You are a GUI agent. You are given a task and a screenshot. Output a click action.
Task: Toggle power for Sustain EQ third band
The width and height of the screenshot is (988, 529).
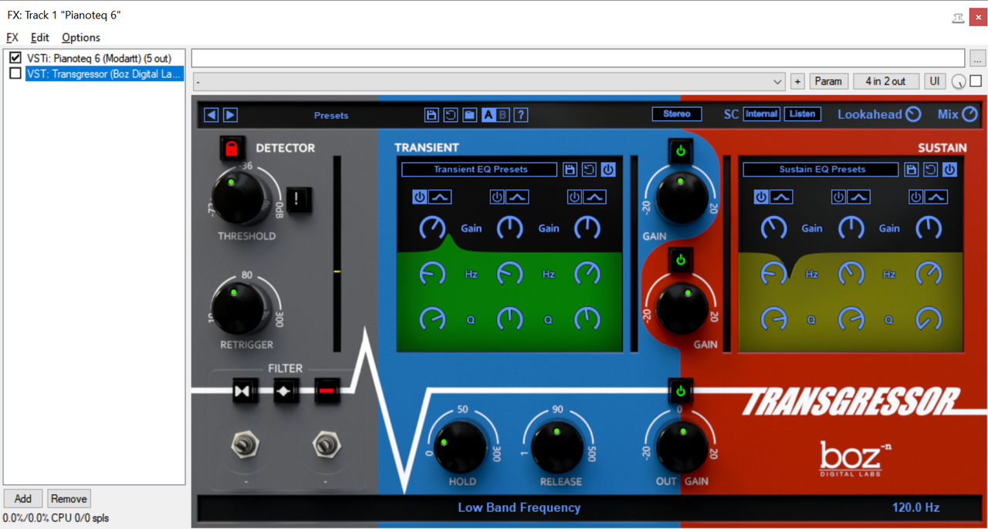[915, 197]
